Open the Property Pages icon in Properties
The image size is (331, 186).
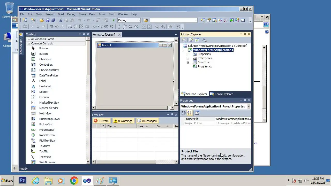coord(197,113)
